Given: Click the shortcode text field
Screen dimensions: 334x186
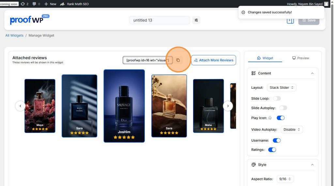Looking at the screenshot, I should pos(147,60).
